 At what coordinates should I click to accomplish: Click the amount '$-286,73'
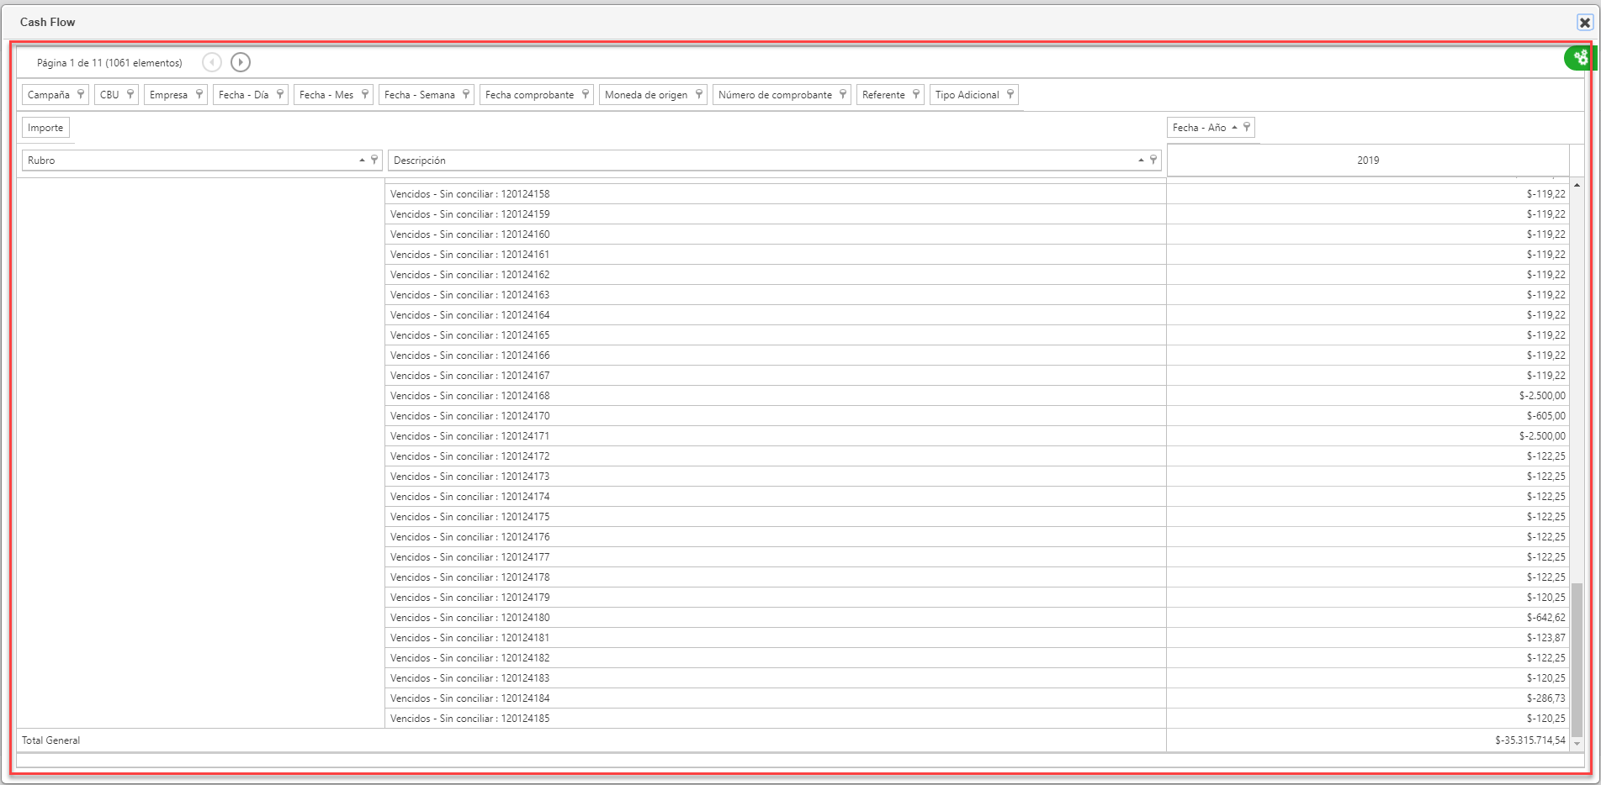click(x=1546, y=698)
